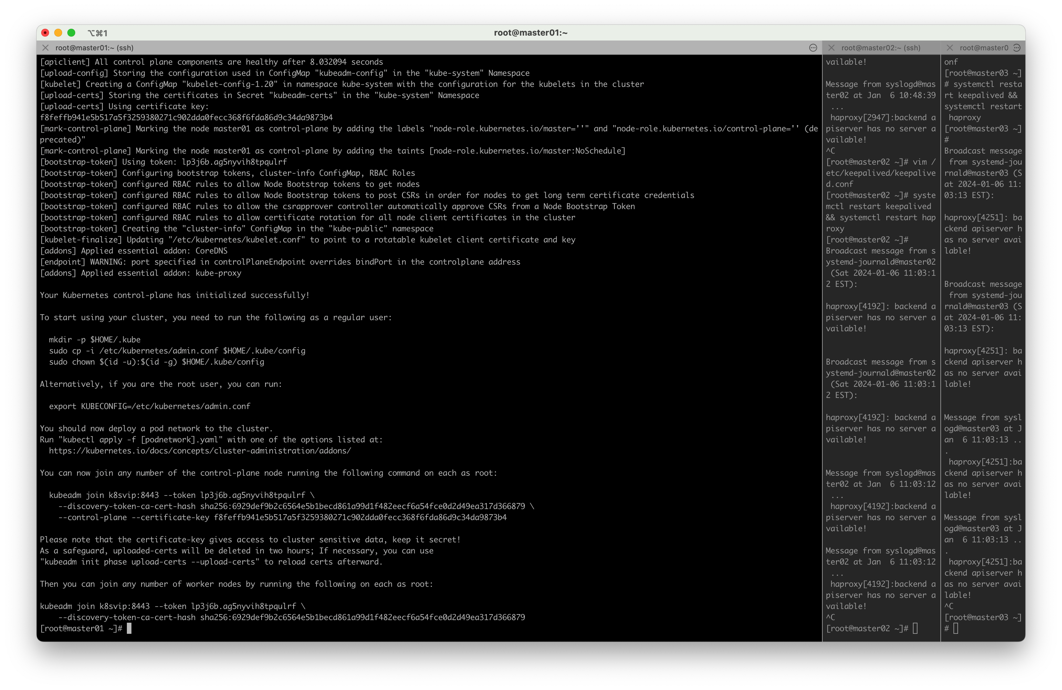The height and width of the screenshot is (690, 1062).
Task: Open the master03 pane options menu icon
Action: (x=1017, y=48)
